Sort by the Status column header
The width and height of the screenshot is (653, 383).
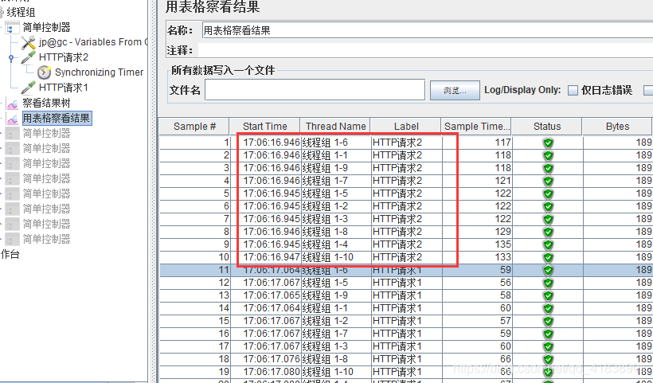click(x=547, y=126)
